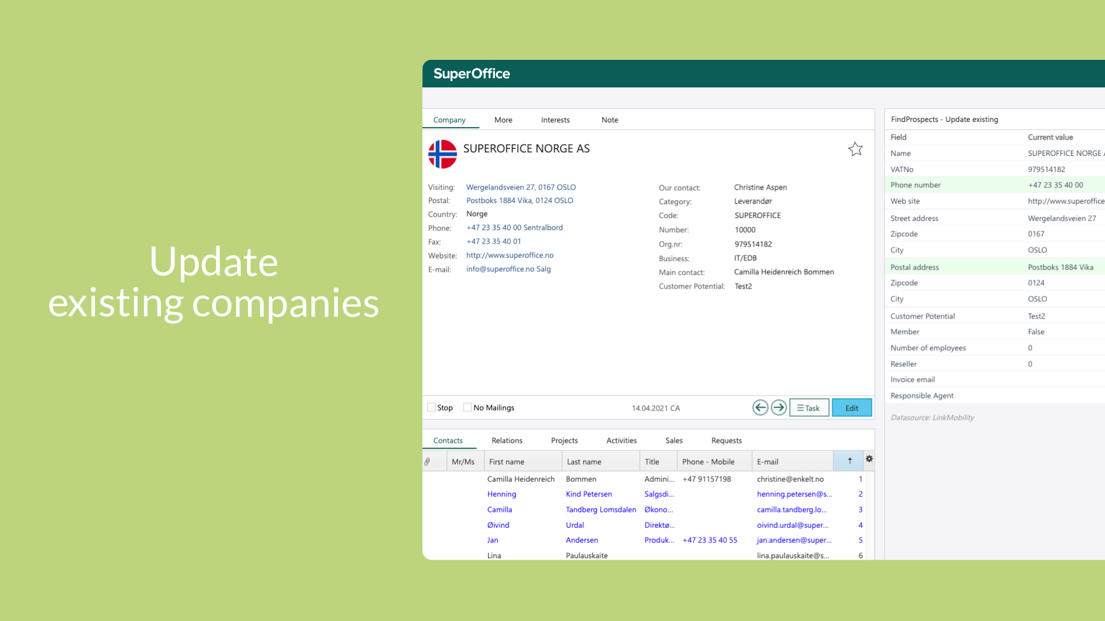Switch to the Note tab
This screenshot has height=621, width=1105.
pyautogui.click(x=609, y=120)
